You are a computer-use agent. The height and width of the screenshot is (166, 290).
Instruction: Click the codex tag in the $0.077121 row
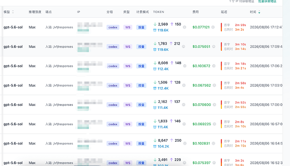(x=113, y=27)
